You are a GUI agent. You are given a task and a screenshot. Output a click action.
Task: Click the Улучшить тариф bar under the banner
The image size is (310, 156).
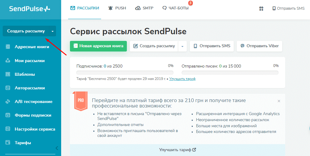[x=177, y=150]
